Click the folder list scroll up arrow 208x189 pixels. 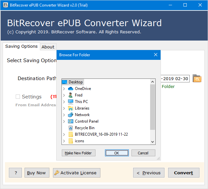tap(152, 82)
